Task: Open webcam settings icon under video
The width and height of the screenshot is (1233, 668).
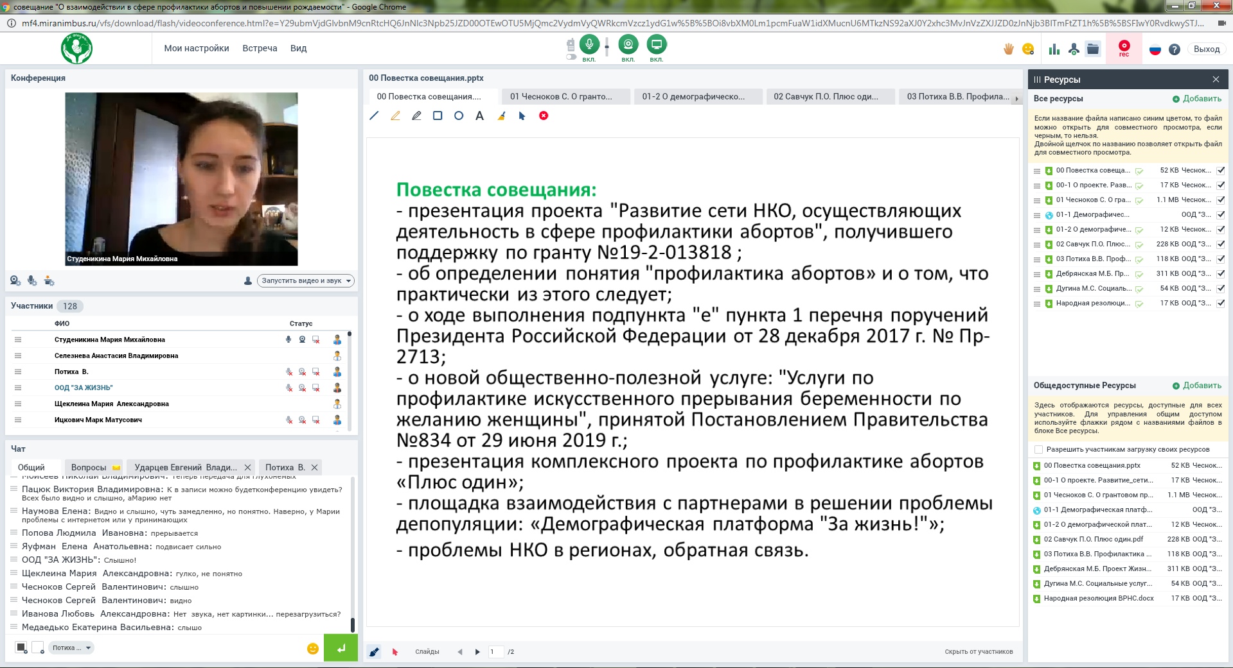Action: click(15, 280)
